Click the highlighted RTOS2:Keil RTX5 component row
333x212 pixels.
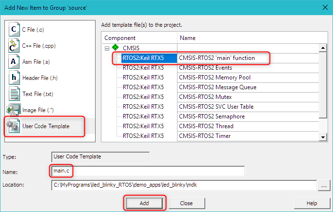pyautogui.click(x=149, y=58)
